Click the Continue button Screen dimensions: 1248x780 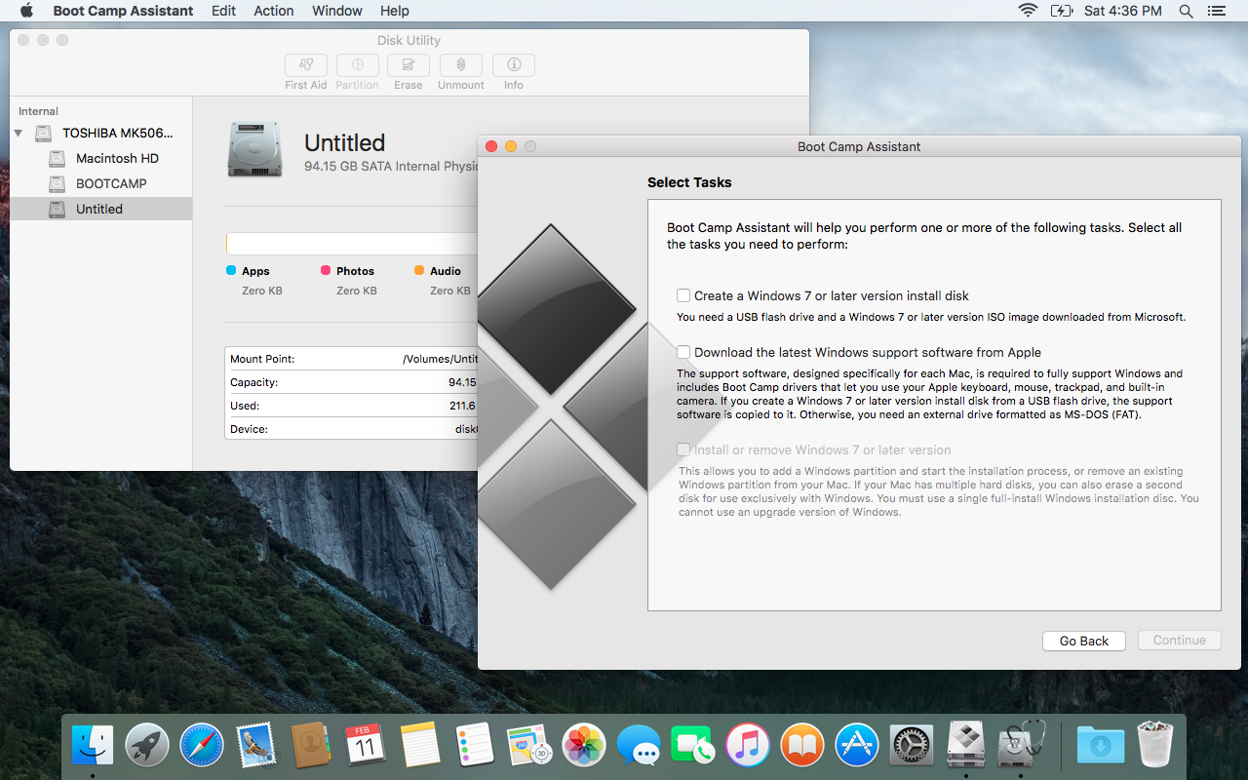(x=1179, y=640)
